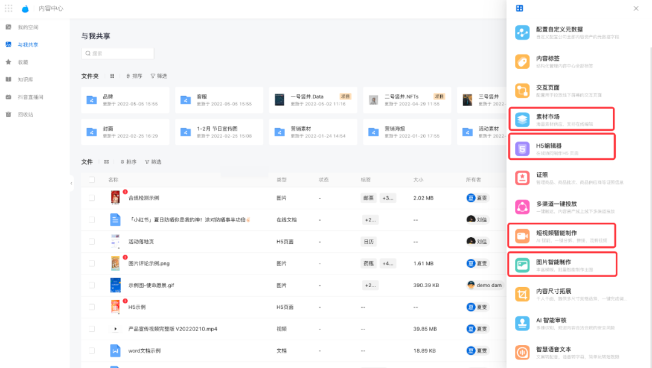Click the 配置自定义元数据 icon

(x=522, y=33)
